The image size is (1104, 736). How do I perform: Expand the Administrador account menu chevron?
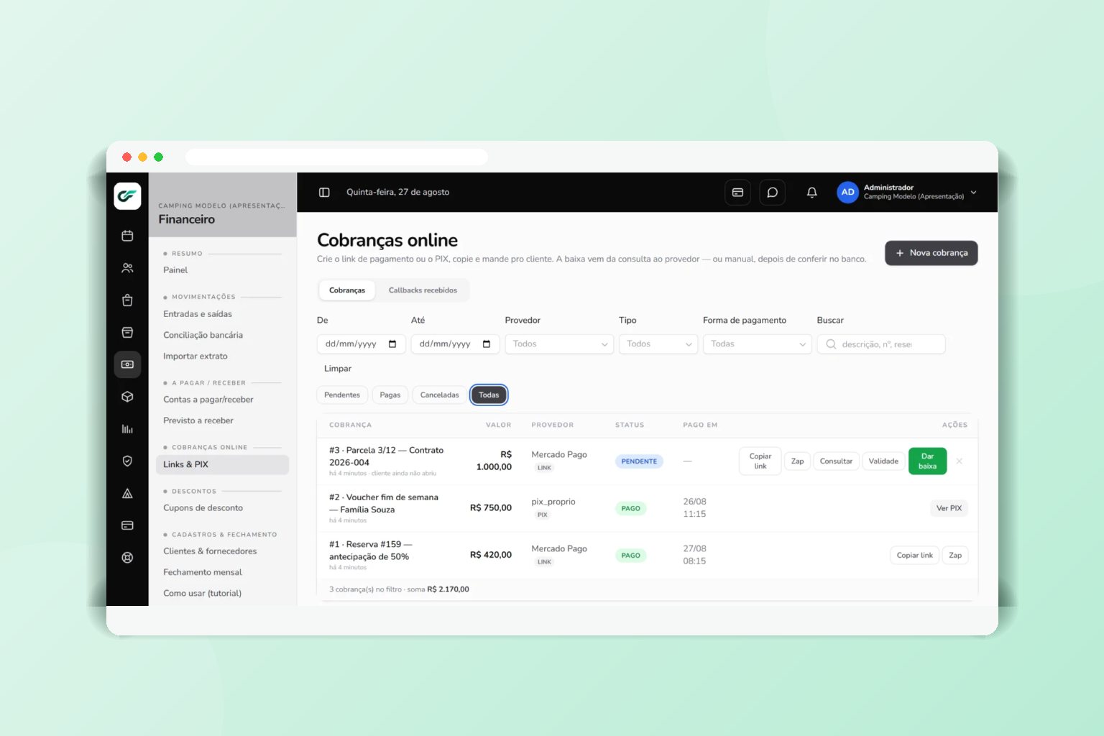[x=974, y=193]
